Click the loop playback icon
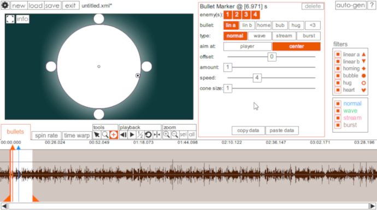Image resolution: width=377 pixels, height=212 pixels. (149, 135)
